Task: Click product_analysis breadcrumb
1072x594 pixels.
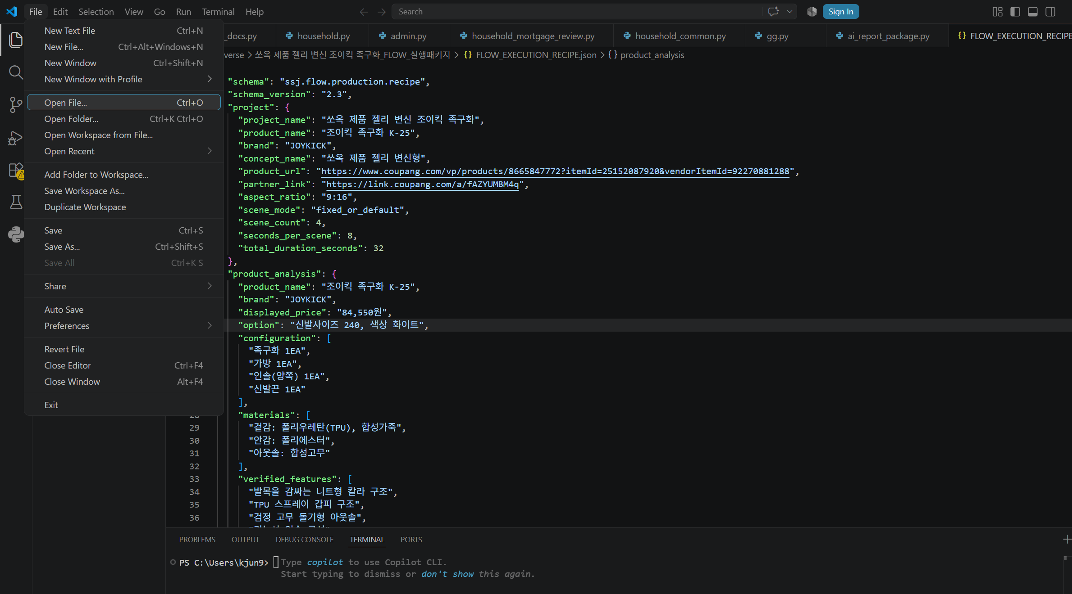Action: (652, 55)
